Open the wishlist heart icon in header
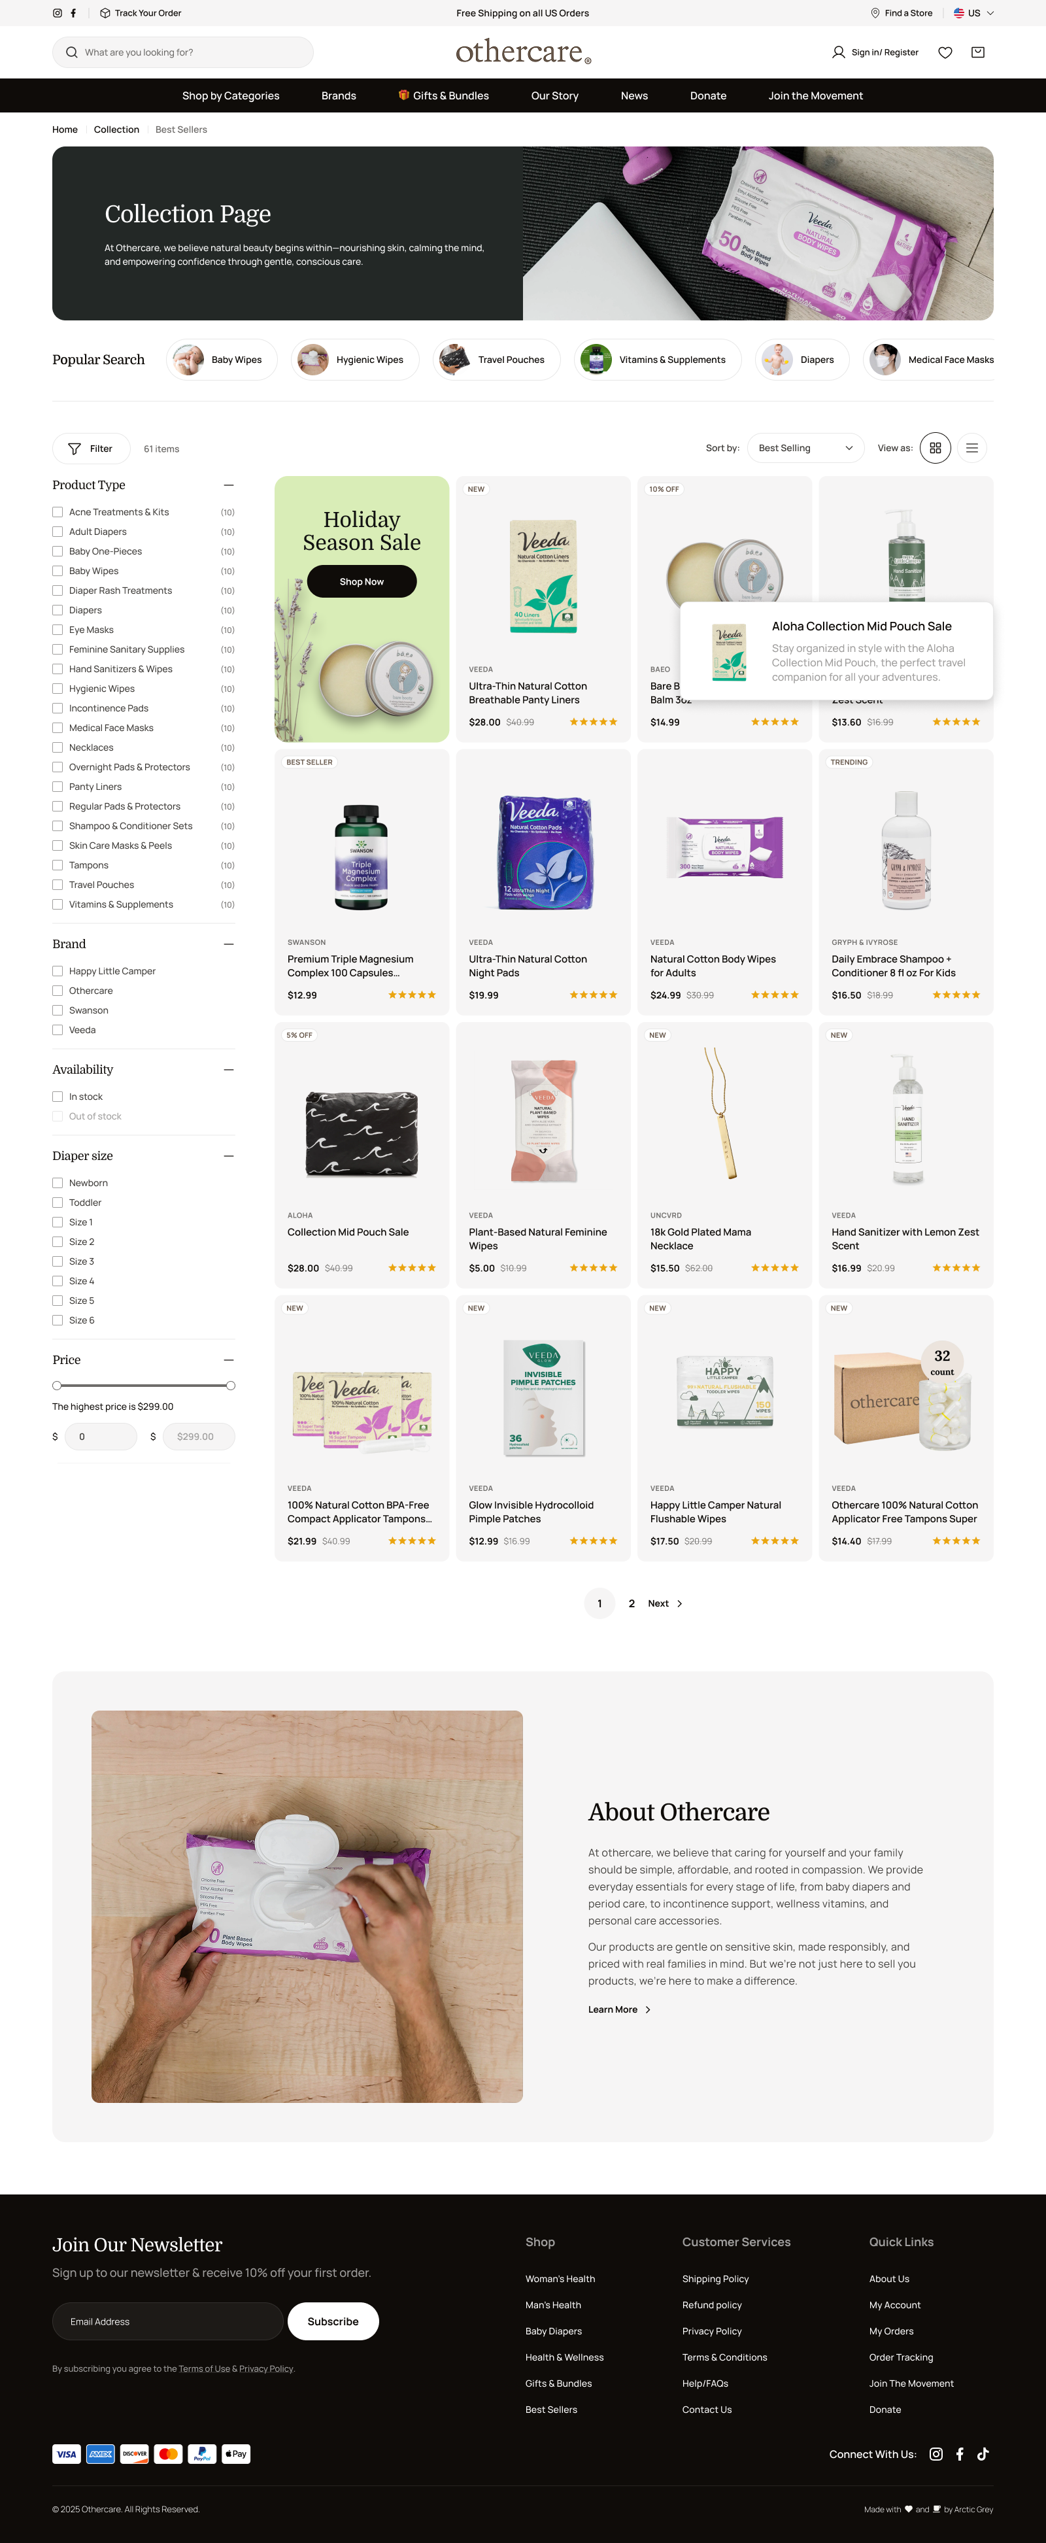Image resolution: width=1046 pixels, height=2543 pixels. [x=945, y=52]
